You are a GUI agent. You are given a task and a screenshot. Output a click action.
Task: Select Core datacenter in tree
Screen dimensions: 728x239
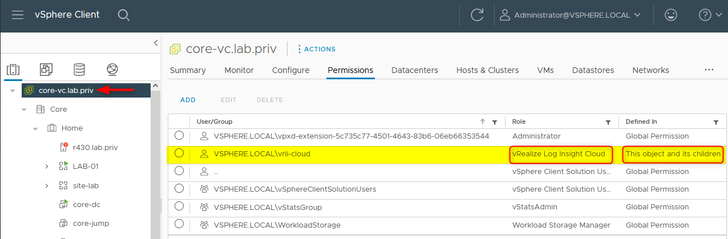59,109
